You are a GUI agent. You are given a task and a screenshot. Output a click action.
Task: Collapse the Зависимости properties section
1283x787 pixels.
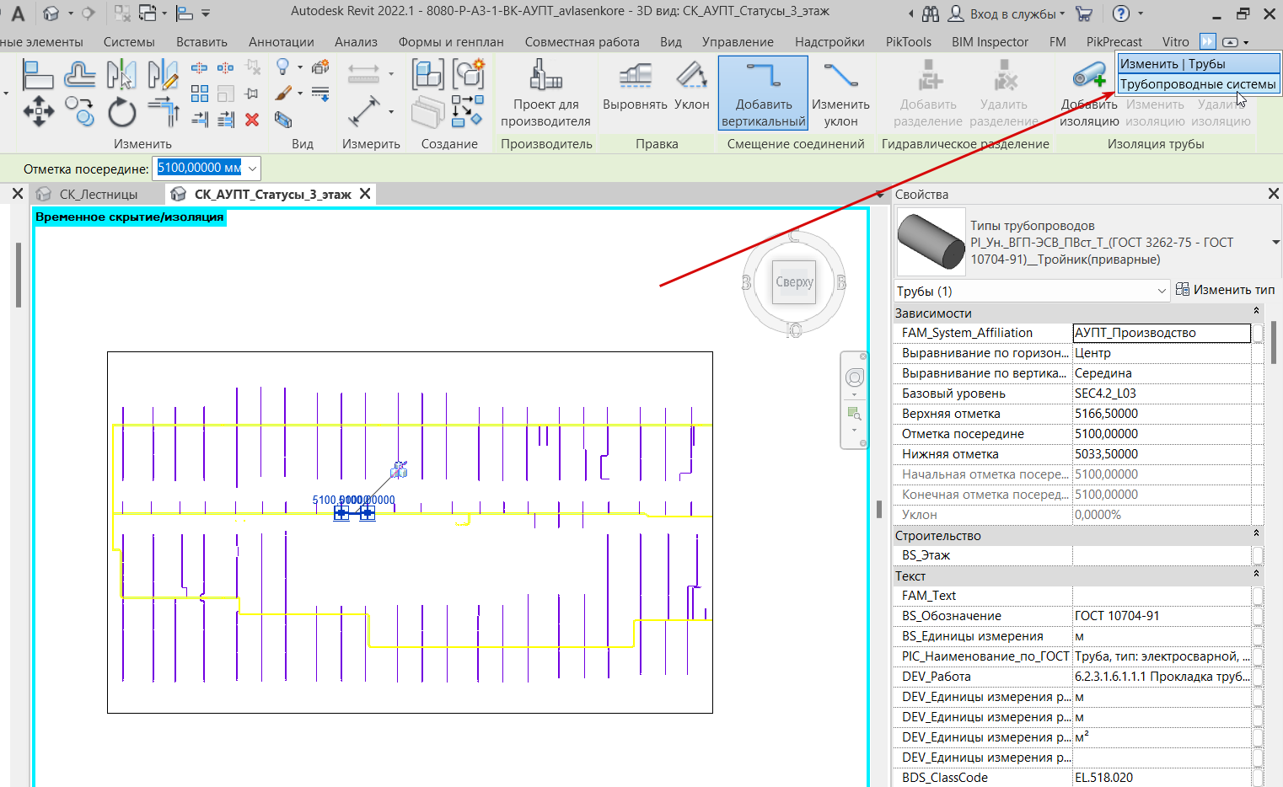click(x=1256, y=313)
